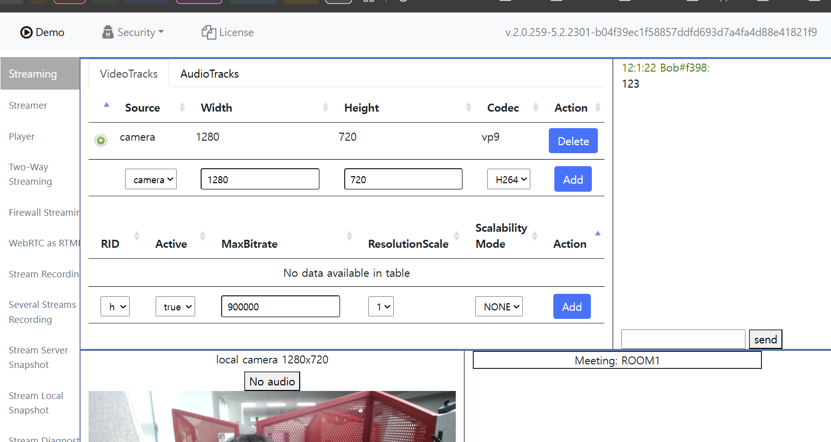The width and height of the screenshot is (831, 442).
Task: Focus the height input field 720
Action: (x=403, y=179)
